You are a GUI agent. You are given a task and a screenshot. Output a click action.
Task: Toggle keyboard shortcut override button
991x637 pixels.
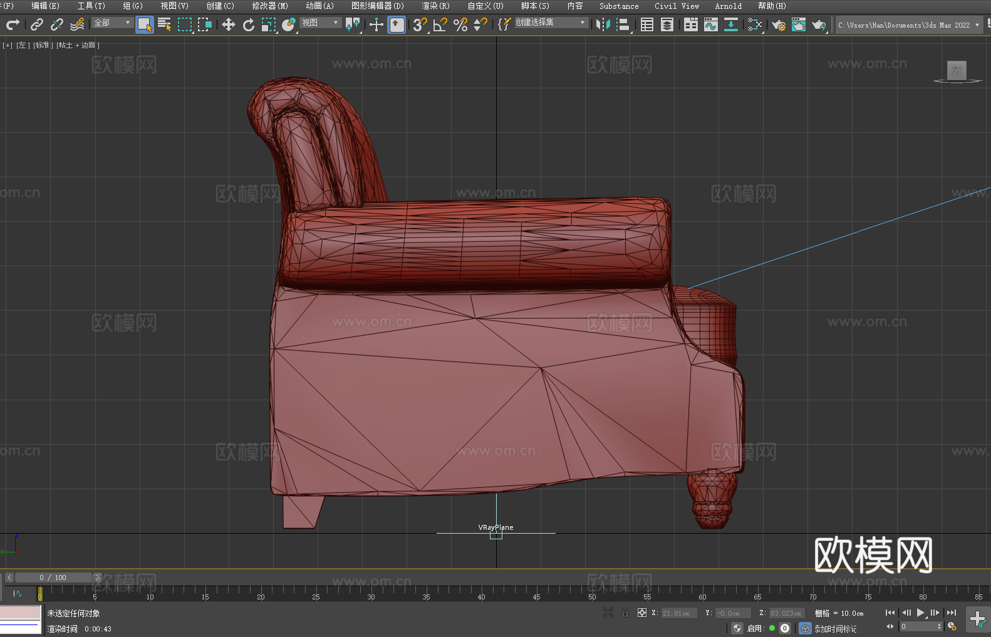click(397, 25)
